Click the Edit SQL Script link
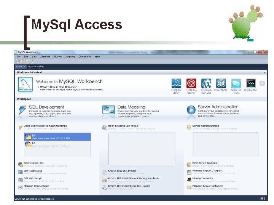The width and height of the screenshot is (274, 205). [x=33, y=178]
